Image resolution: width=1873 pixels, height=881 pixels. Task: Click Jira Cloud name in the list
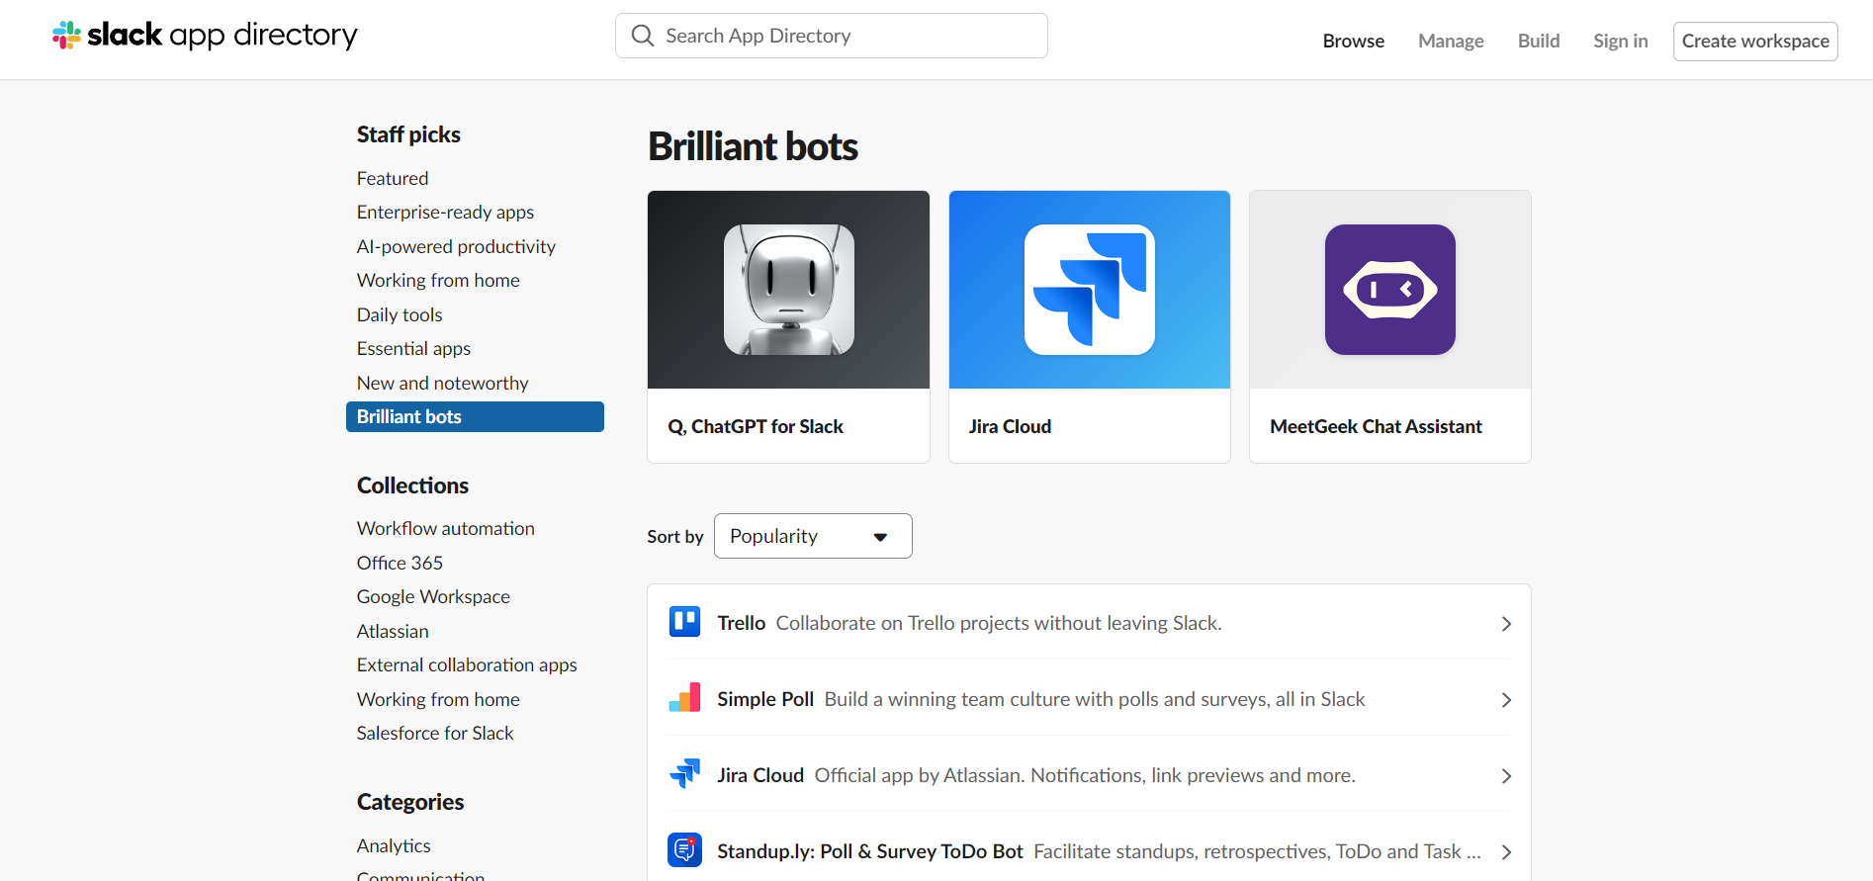click(x=760, y=775)
